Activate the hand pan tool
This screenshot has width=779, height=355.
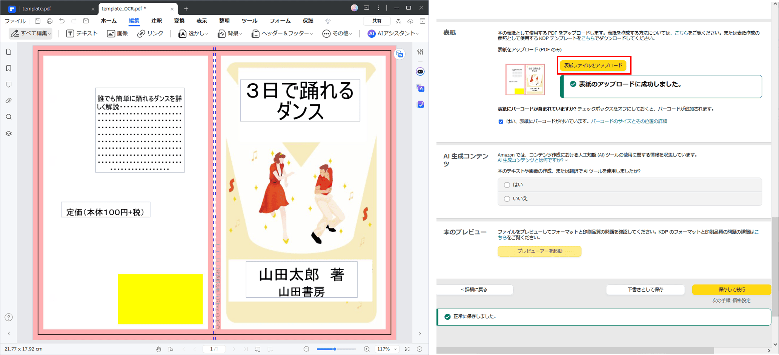tap(159, 349)
